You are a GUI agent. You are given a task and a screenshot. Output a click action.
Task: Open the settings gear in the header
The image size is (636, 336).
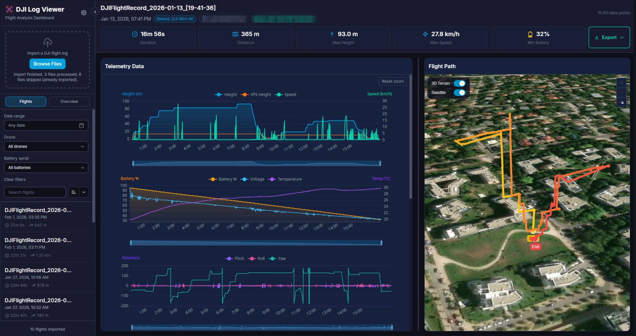point(83,12)
